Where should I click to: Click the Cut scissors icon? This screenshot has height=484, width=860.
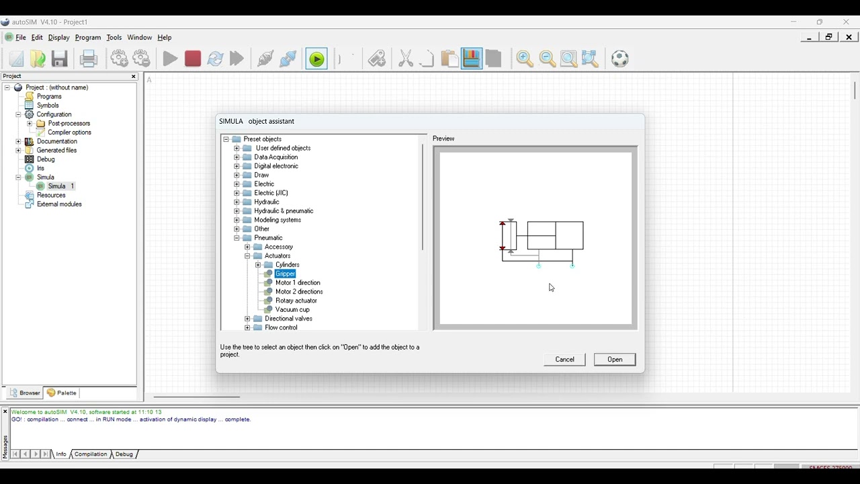tap(406, 59)
